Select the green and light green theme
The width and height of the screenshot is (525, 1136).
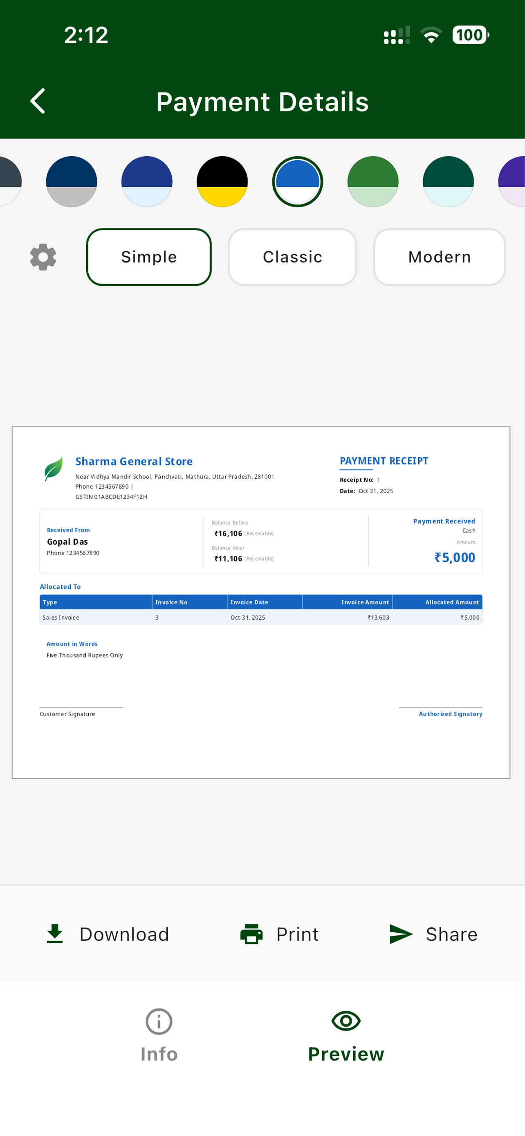pyautogui.click(x=373, y=182)
